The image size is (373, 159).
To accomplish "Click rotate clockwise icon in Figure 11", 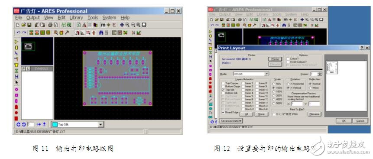I will [x=18, y=124].
